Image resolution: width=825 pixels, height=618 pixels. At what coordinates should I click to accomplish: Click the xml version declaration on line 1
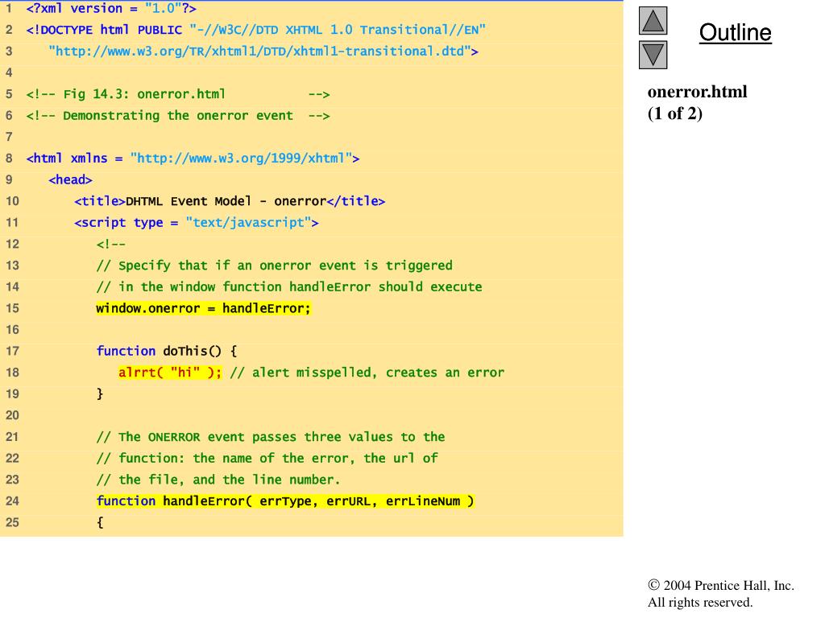click(x=111, y=8)
